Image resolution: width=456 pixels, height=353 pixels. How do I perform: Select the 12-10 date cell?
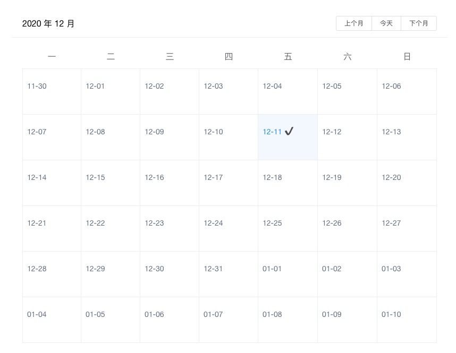click(x=229, y=137)
